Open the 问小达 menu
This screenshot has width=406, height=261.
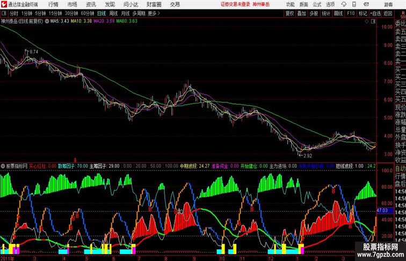point(130,4)
